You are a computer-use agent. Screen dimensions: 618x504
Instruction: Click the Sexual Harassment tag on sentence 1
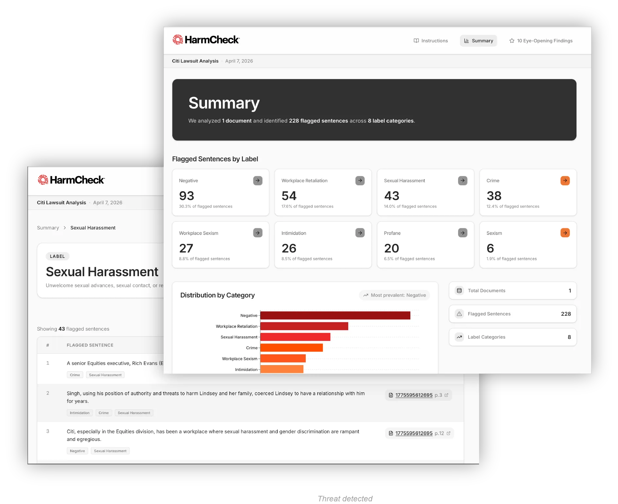pos(105,375)
